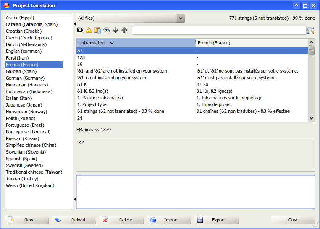Click the binoculars verify icon
This screenshot has height=229, width=320.
pos(107,30)
